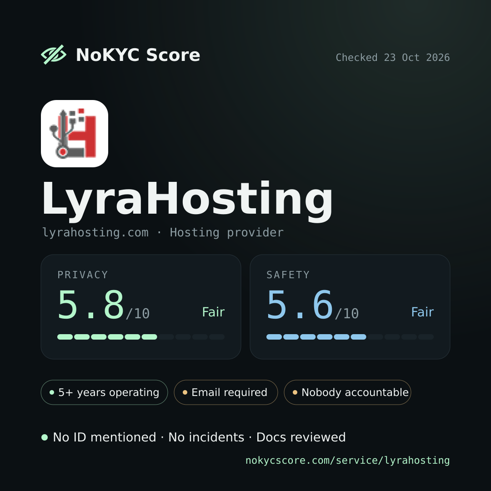Open the nokycscore.com/service/lyrahosting link

click(x=348, y=461)
